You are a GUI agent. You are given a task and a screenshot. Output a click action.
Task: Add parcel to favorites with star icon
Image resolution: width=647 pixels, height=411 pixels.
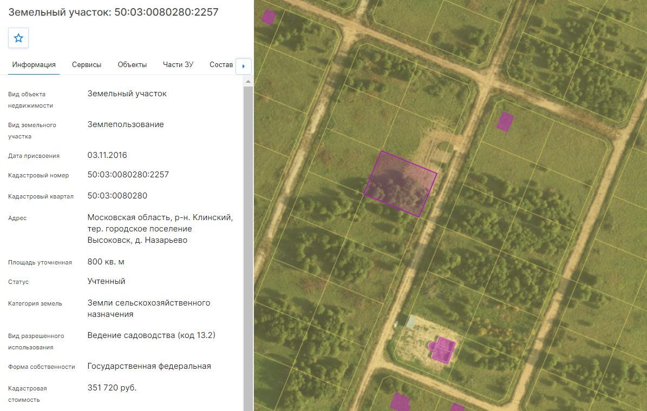click(x=18, y=38)
